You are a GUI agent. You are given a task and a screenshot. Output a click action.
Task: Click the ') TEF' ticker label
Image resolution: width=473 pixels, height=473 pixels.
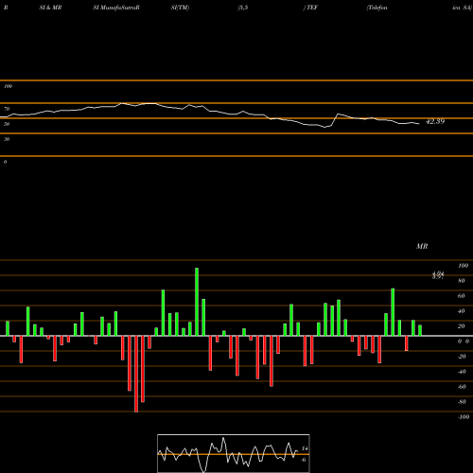pyautogui.click(x=310, y=8)
